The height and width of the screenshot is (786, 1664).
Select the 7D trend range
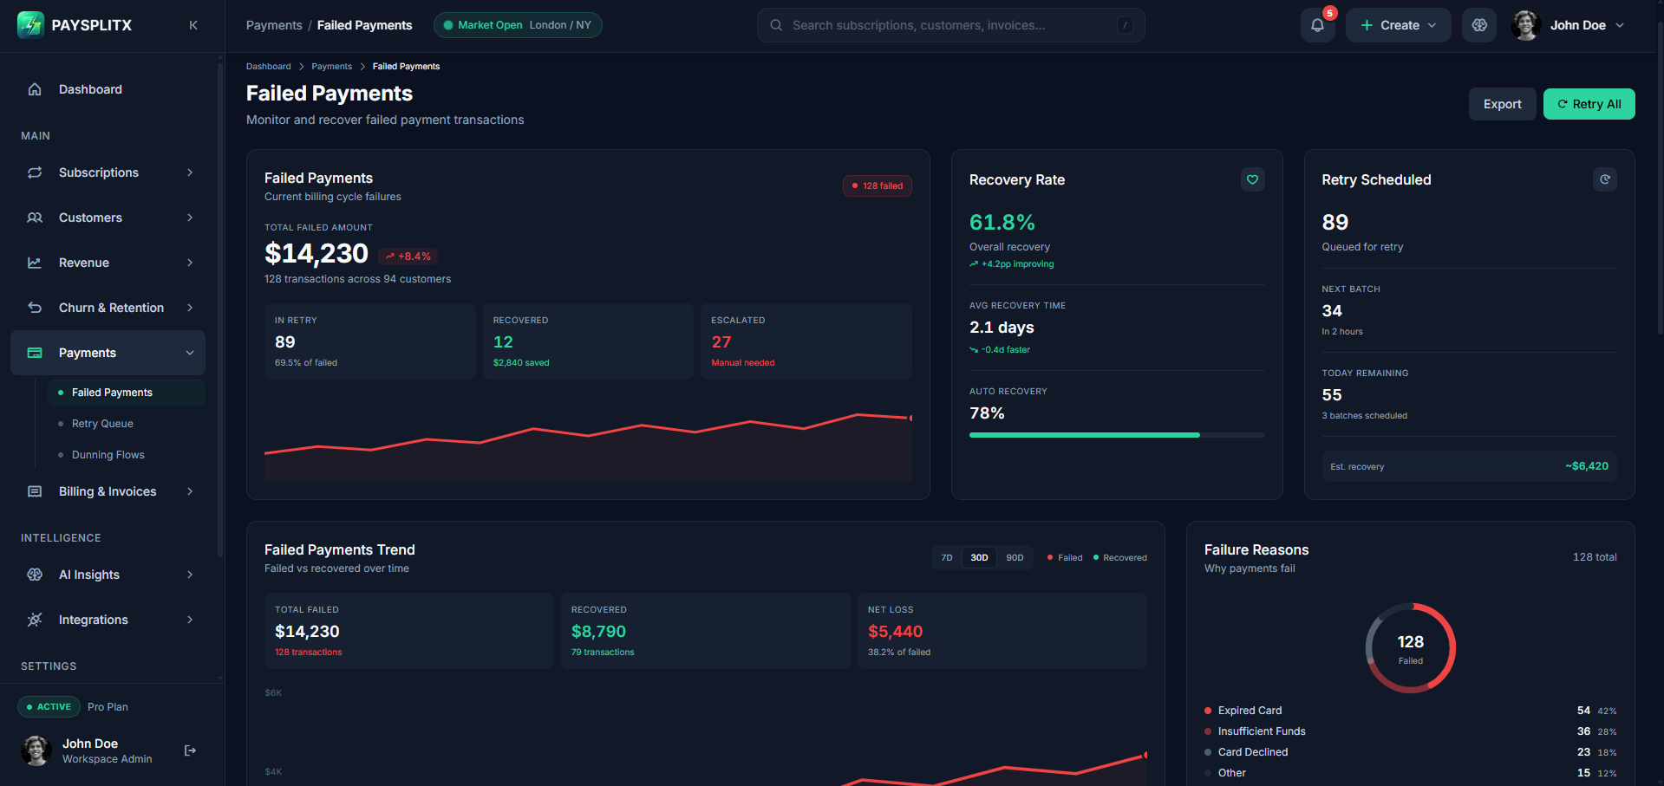(x=947, y=557)
